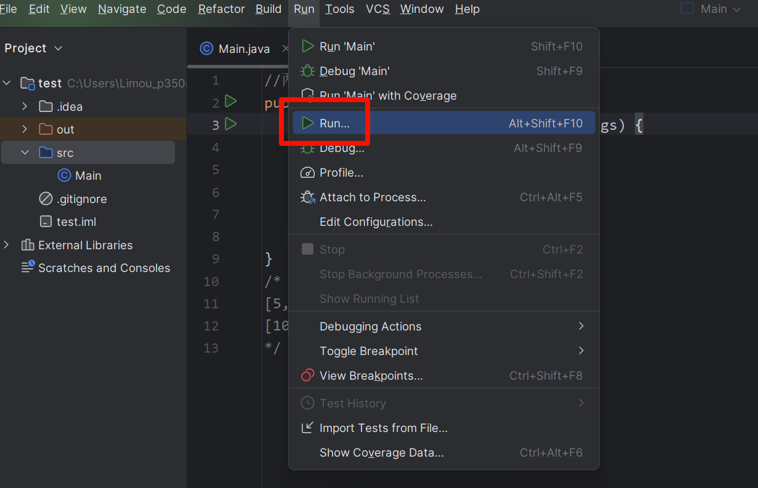Expand the .idea folder in project tree
The image size is (758, 488).
tap(25, 106)
